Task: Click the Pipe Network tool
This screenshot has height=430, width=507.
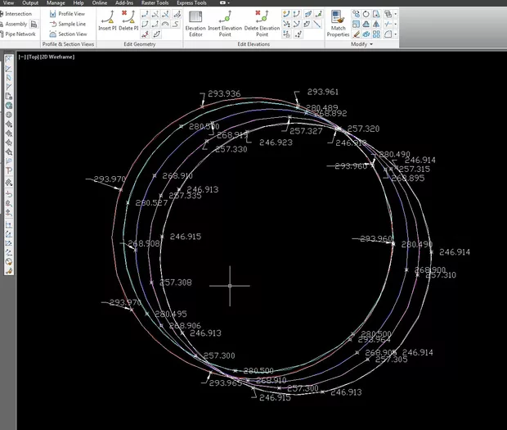Action: point(18,34)
